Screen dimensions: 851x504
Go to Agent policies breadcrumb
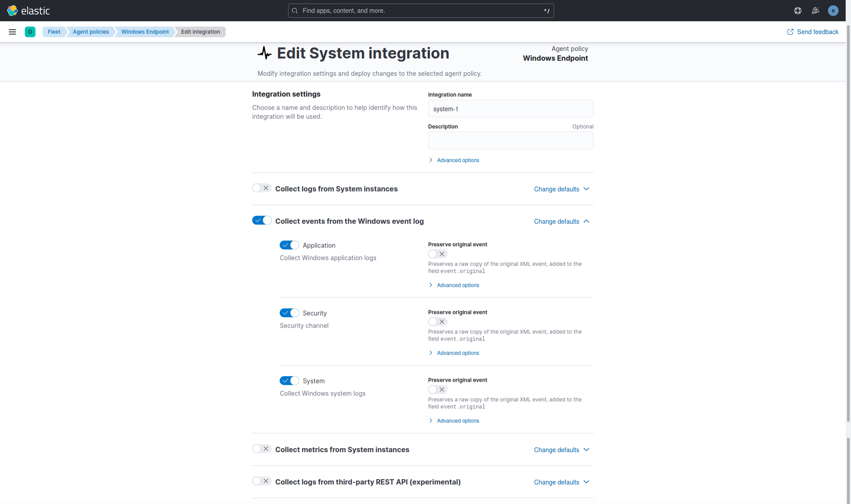pos(91,32)
